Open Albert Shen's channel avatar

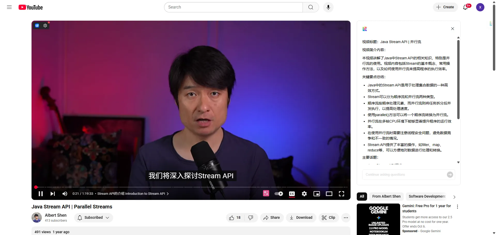click(37, 217)
